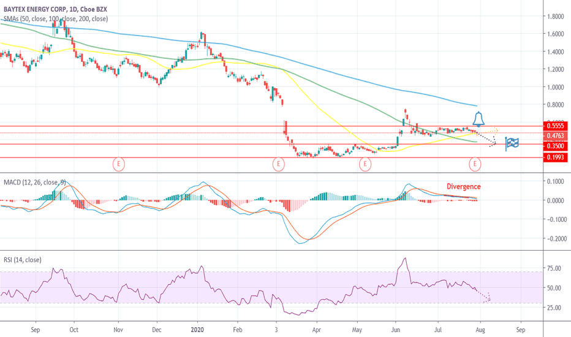Click the blue alert bell icon

tap(478, 119)
